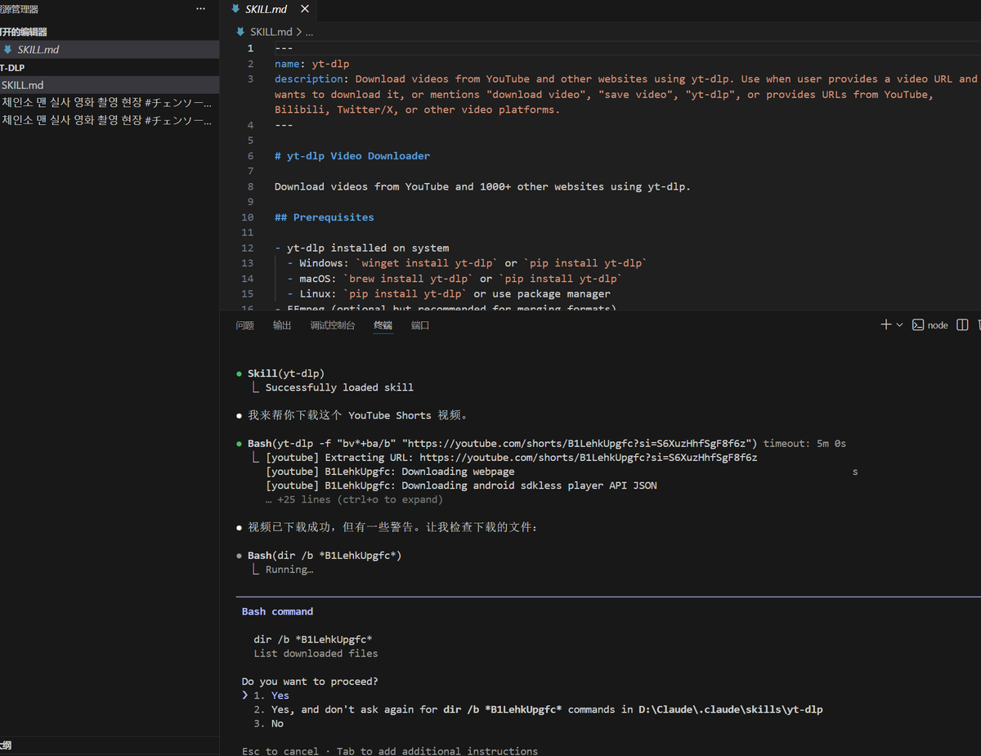The image size is (981, 756).
Task: Click the 'Bash command' prompt header
Action: pos(278,611)
